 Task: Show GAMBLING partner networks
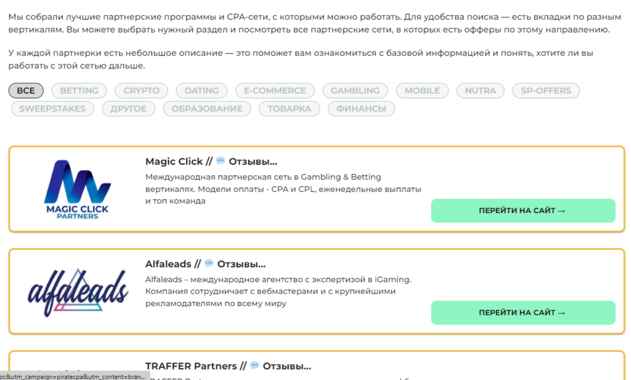[355, 91]
